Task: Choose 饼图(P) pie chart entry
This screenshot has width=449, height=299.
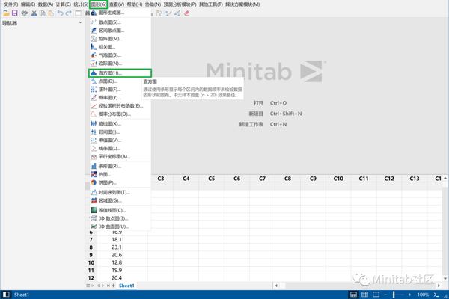Action: tap(120, 182)
